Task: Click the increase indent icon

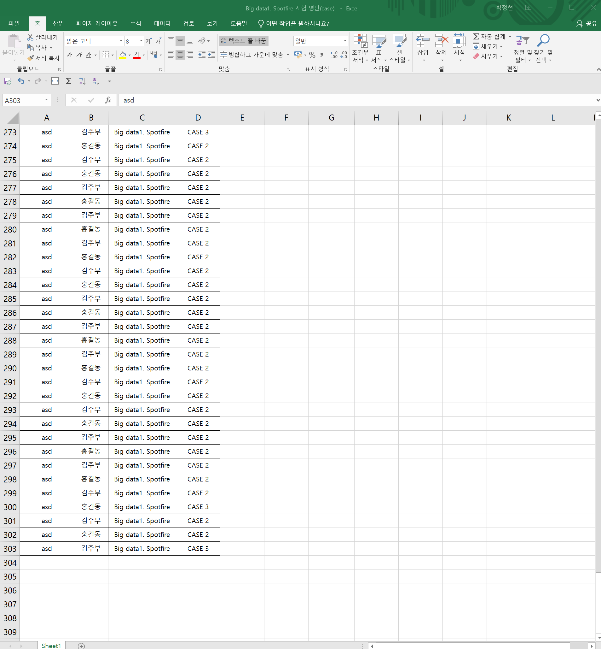Action: [x=211, y=55]
